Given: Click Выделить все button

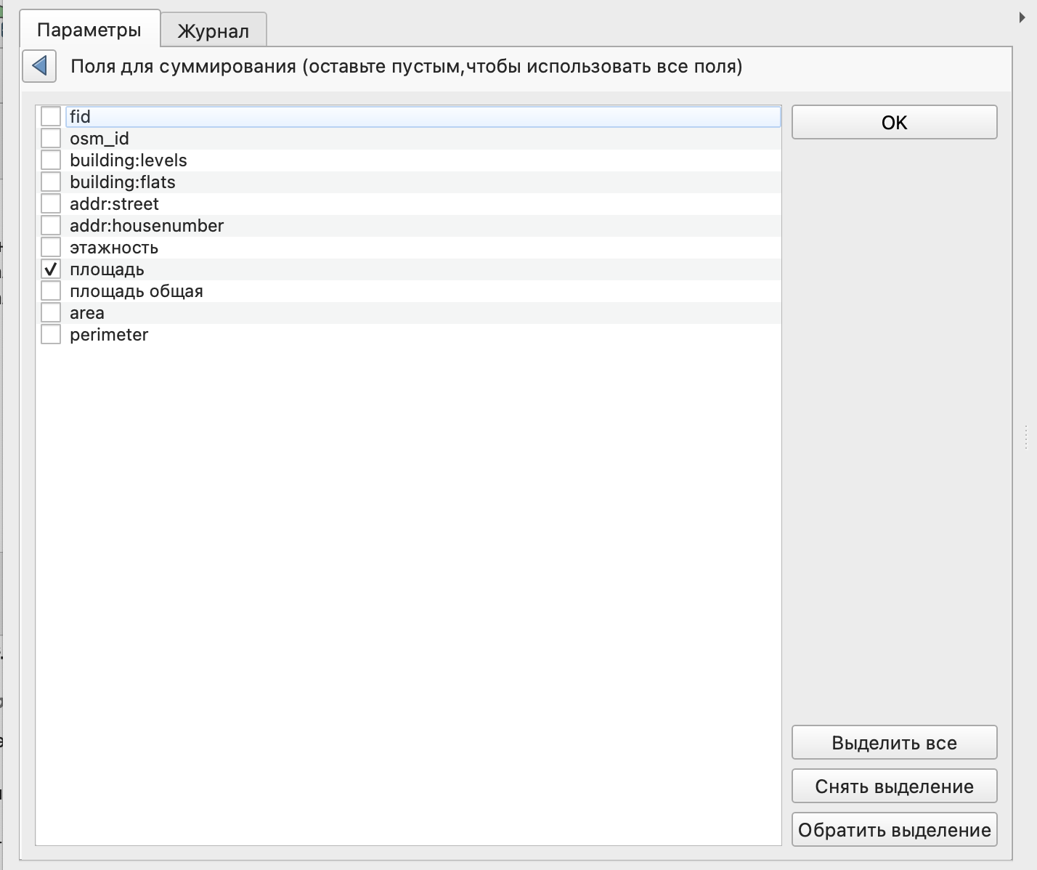Looking at the screenshot, I should 894,743.
